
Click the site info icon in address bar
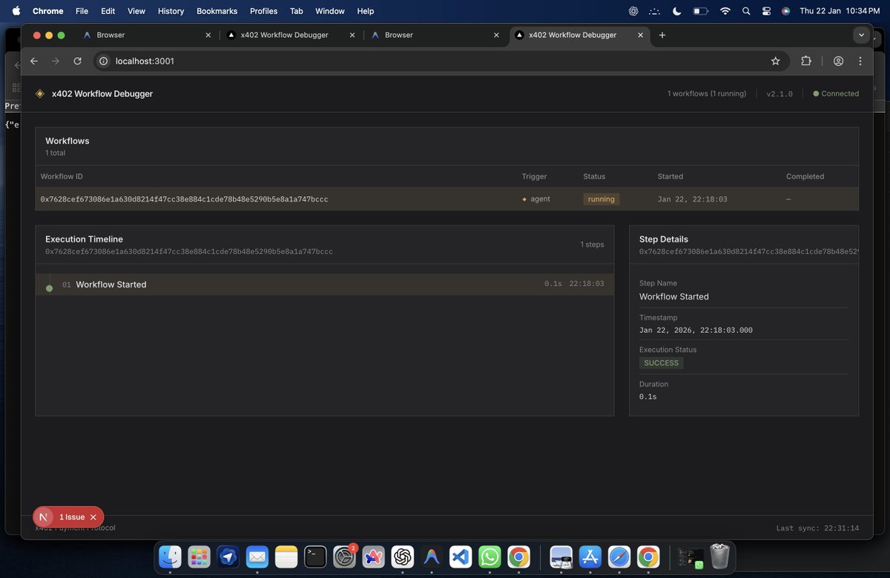click(104, 61)
